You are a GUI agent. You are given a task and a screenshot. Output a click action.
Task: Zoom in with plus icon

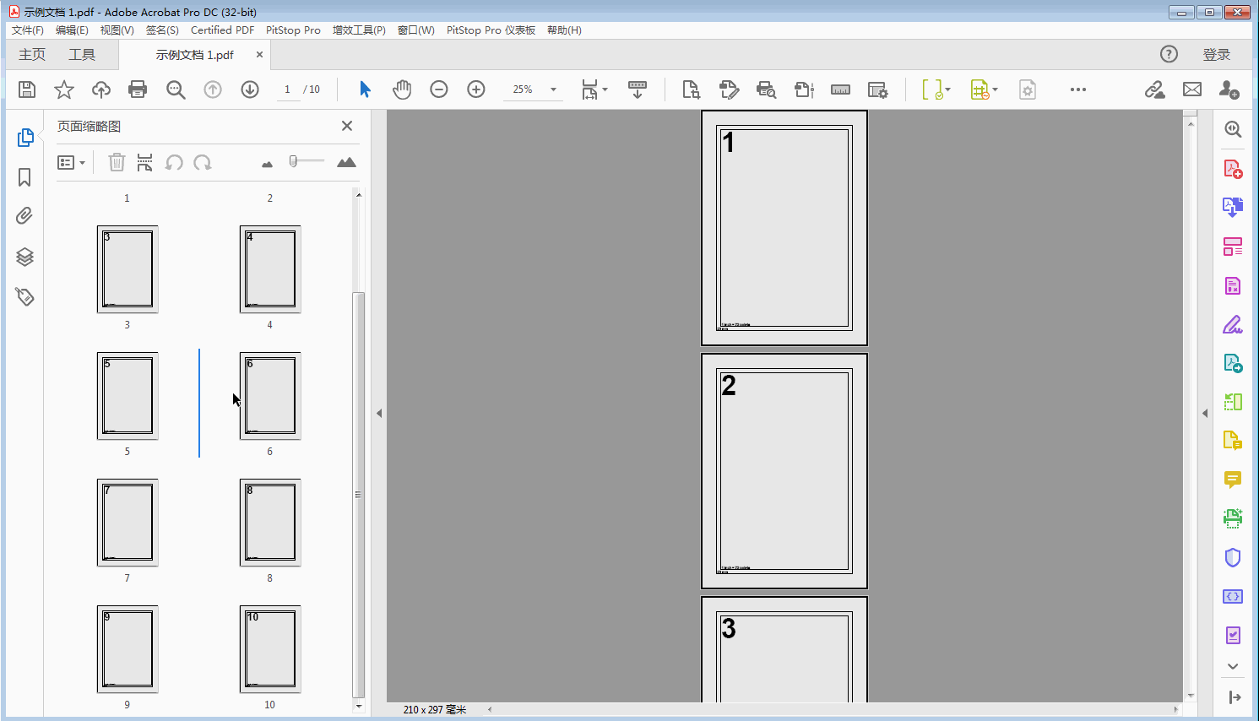[x=476, y=89]
